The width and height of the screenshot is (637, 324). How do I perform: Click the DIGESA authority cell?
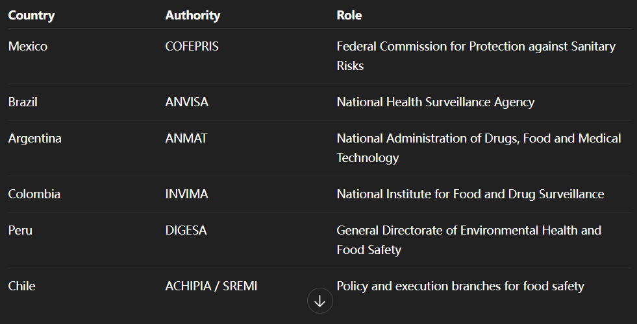coord(186,231)
